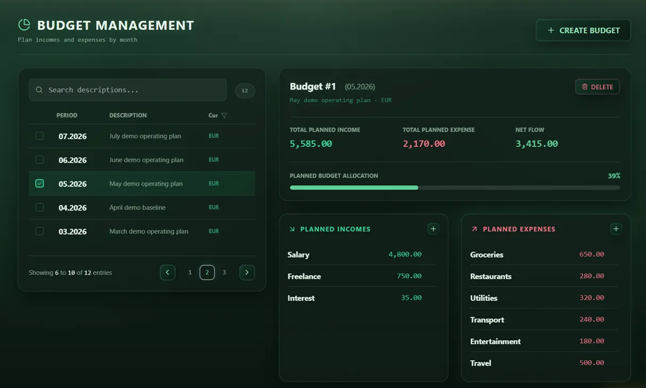Image resolution: width=646 pixels, height=388 pixels.
Task: Click the up-right arrow icon by Planned Expenses
Action: [x=474, y=229]
